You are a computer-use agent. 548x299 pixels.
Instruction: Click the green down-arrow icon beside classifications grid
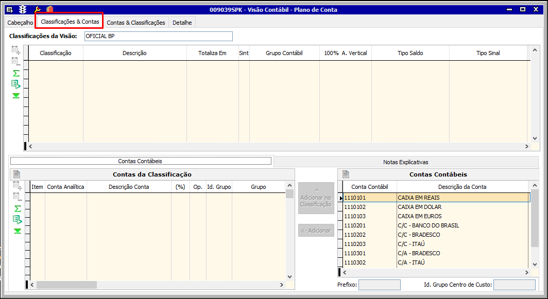(x=16, y=96)
